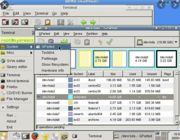Choose Exit from the application menu
Image resolution: width=180 pixels, height=140 pixels.
click(17, 127)
